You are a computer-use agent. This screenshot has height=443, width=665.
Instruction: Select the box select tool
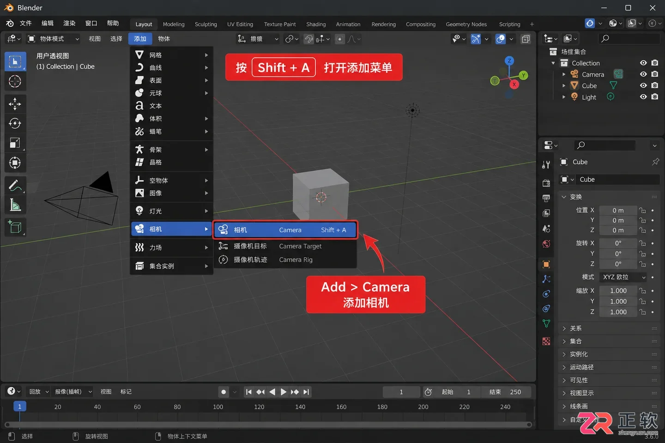click(15, 61)
